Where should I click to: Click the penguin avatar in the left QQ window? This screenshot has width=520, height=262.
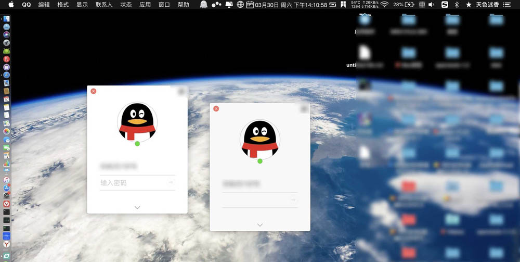click(137, 122)
